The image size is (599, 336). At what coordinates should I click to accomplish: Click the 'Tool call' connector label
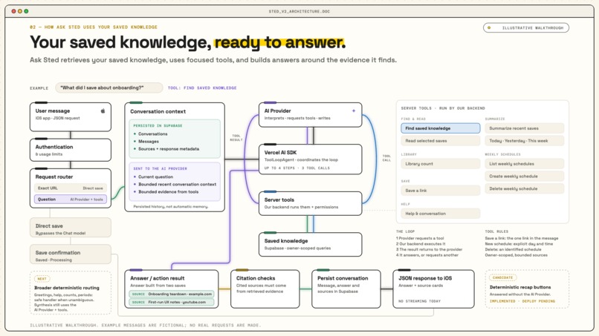click(386, 158)
